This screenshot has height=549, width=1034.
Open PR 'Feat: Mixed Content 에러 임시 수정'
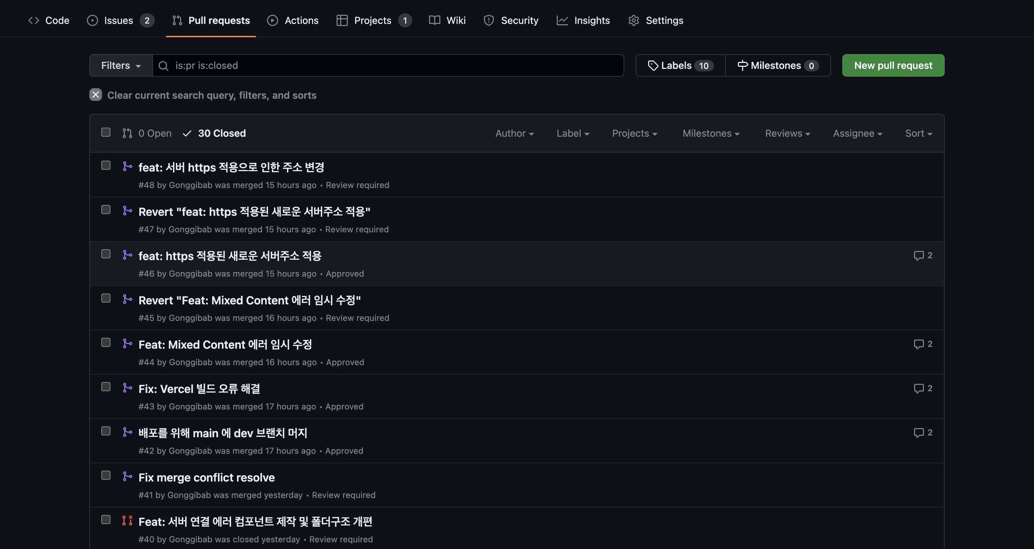tap(225, 344)
